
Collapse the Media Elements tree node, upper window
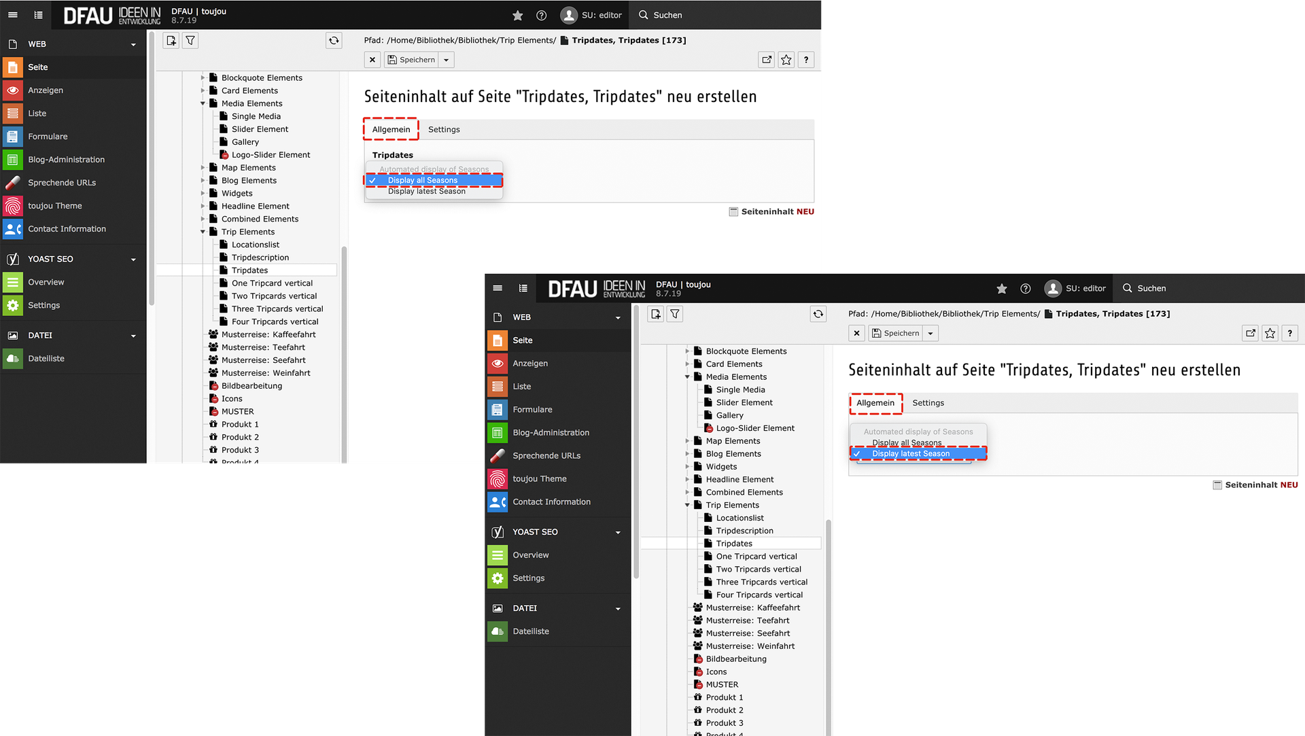click(203, 103)
